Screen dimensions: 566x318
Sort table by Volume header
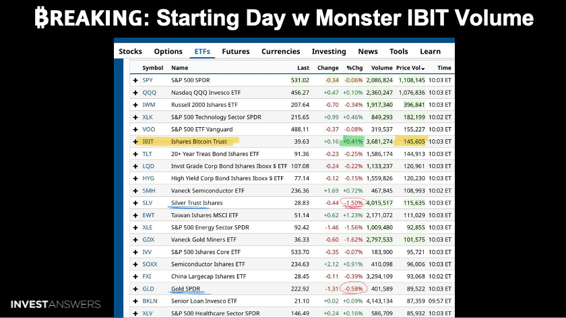(382, 68)
